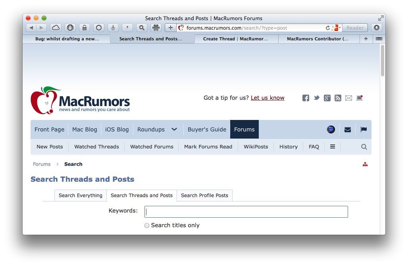Enter full screen with the corner arrows
This screenshot has height=266, width=408.
[x=381, y=18]
